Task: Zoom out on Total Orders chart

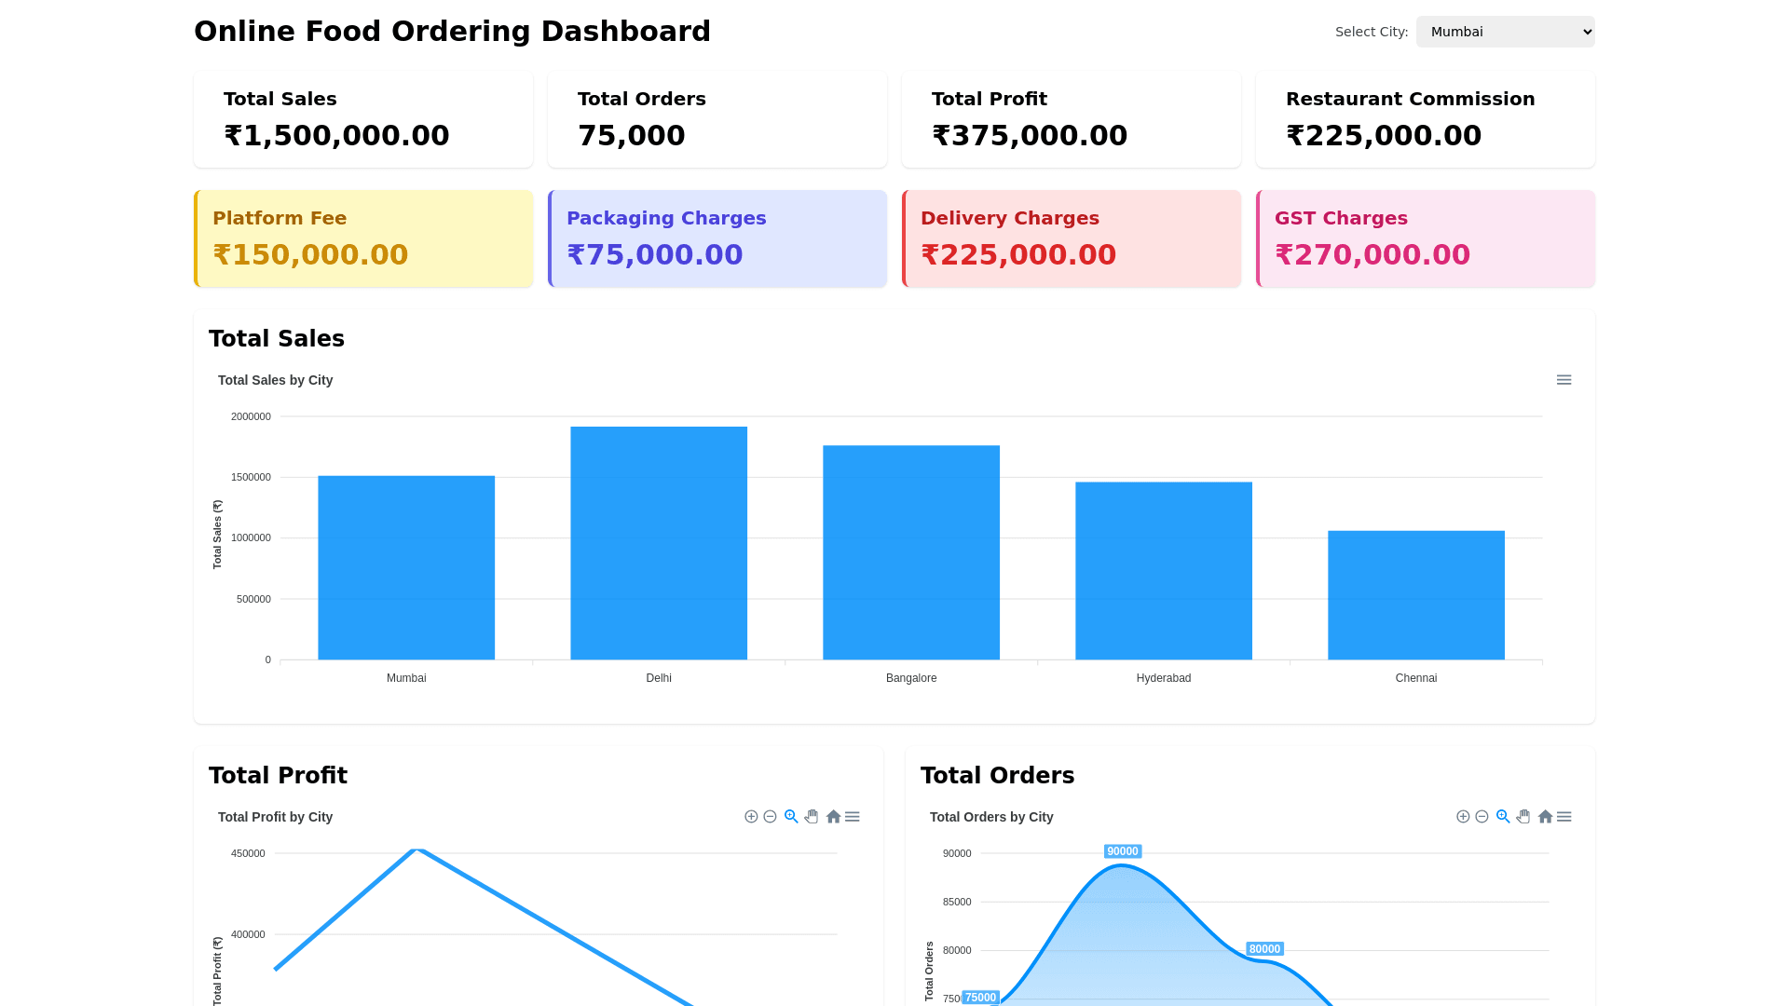Action: pos(1482,817)
